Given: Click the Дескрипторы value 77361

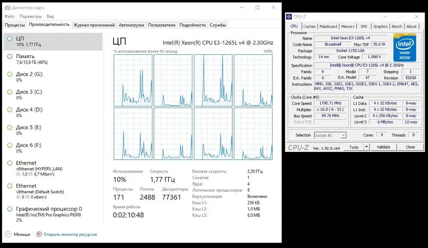Looking at the screenshot, I should point(172,197).
